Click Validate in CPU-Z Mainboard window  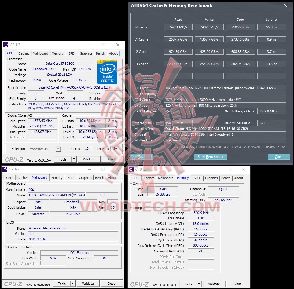88,284
